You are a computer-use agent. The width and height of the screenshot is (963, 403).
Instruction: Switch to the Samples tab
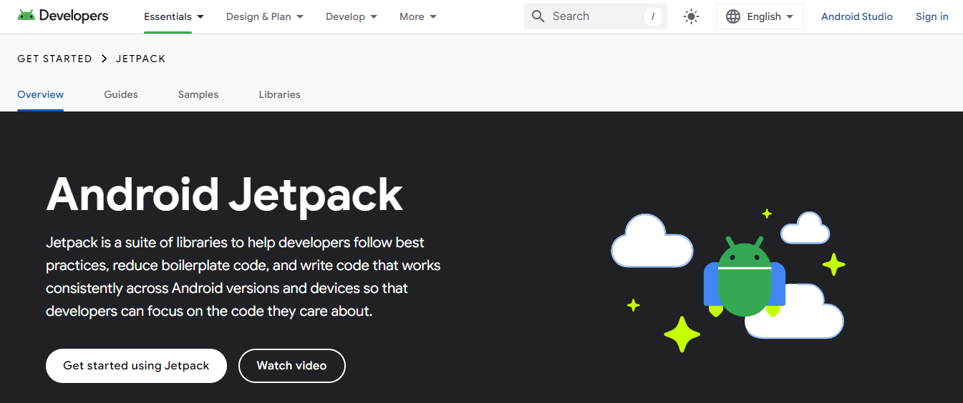pyautogui.click(x=198, y=94)
